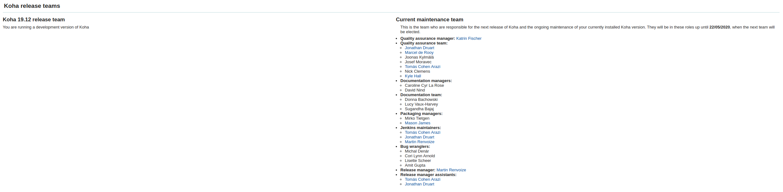Open the Marcel de Rooy link
The height and width of the screenshot is (192, 783).
(419, 53)
